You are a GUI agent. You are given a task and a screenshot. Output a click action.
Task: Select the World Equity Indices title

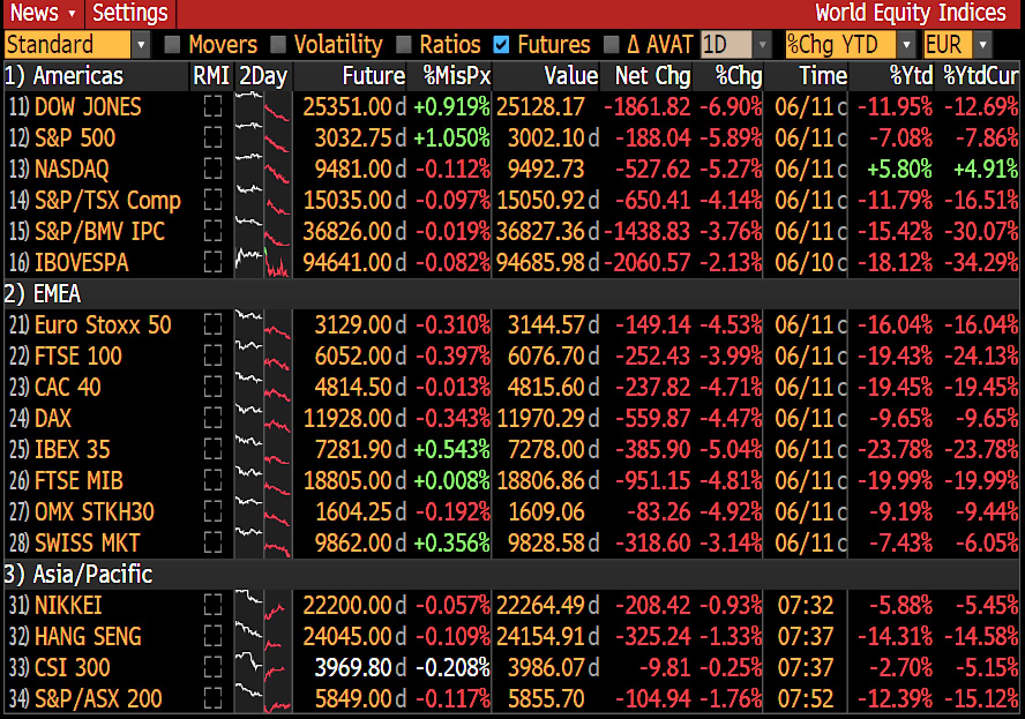point(910,13)
